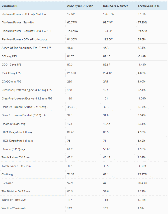Click the 20.43% Civ 6 min lead
Viewport: 168px width, 214px height.
142,183
